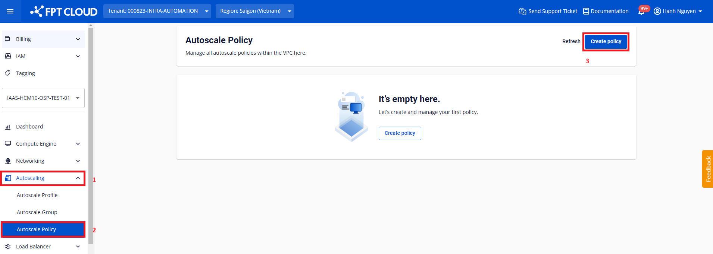Click the Refresh button
This screenshot has height=254, width=713.
tap(571, 41)
